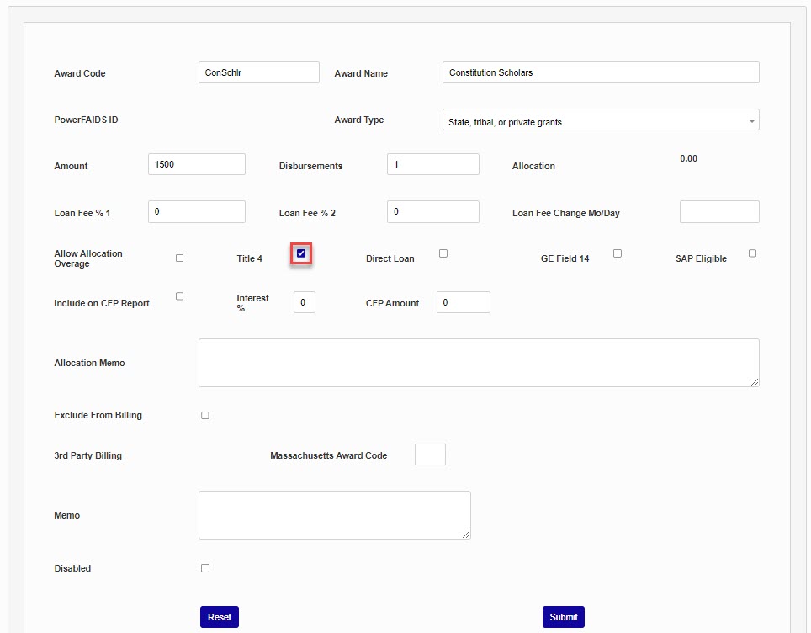Viewport: 811px width, 633px height.
Task: Click the Reset button
Action: (220, 617)
